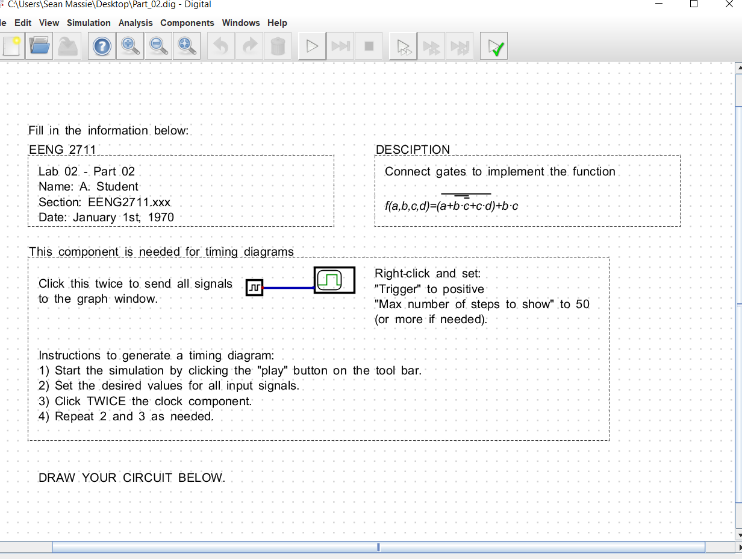Zoom in on the circuit canvas
This screenshot has height=559, width=742.
coord(129,45)
